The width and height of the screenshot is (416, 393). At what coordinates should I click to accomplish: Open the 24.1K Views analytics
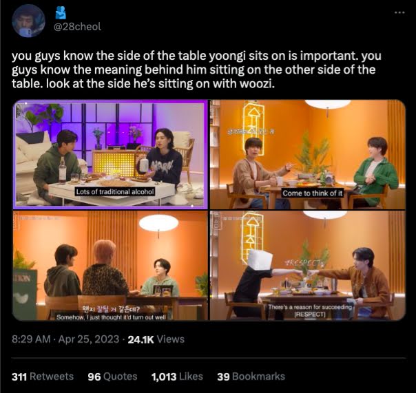coord(156,339)
